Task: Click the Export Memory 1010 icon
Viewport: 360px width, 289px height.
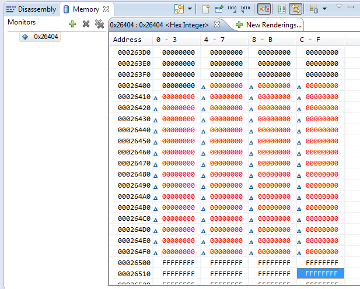Action: click(x=245, y=9)
